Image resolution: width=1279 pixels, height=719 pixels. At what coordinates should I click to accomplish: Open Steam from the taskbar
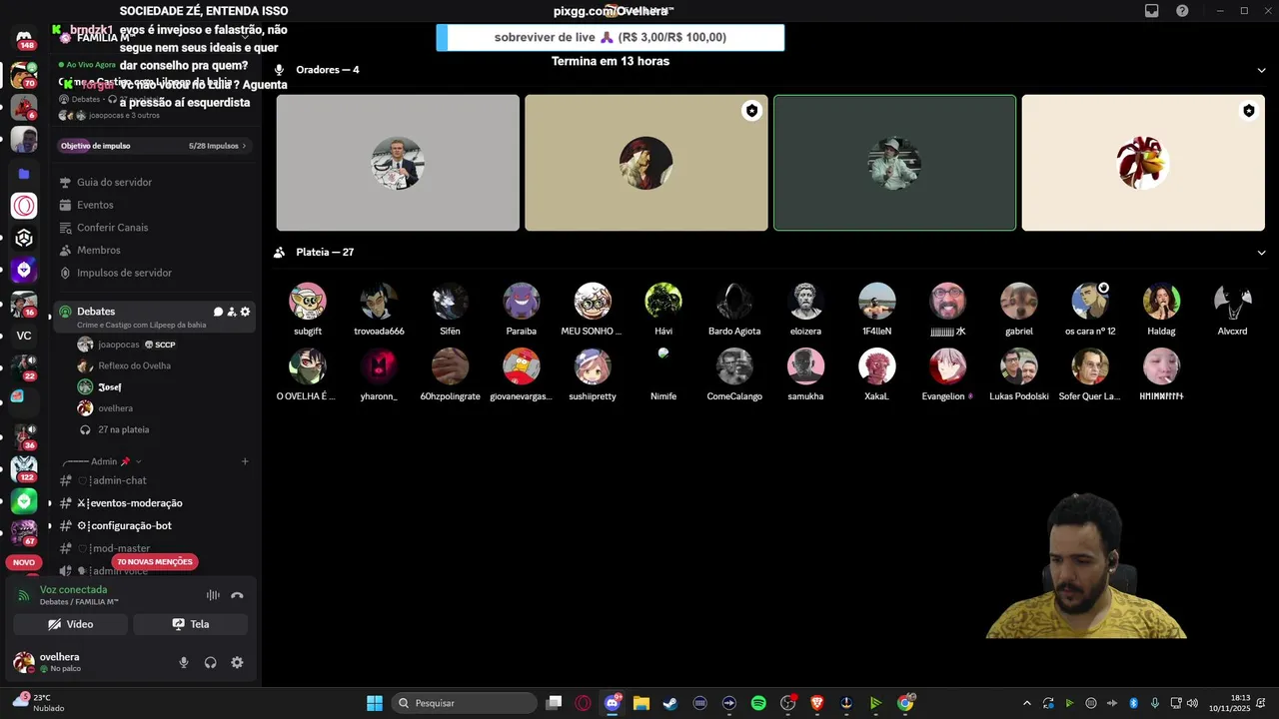click(x=670, y=703)
